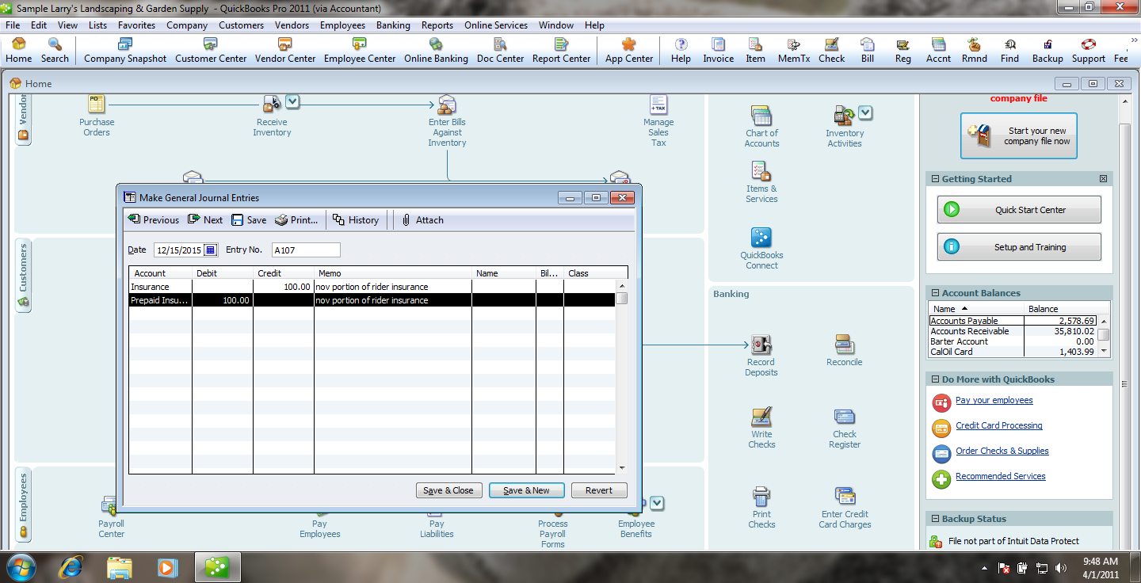The image size is (1141, 583).
Task: Launch Internet Explorer from the taskbar
Action: pyautogui.click(x=72, y=567)
